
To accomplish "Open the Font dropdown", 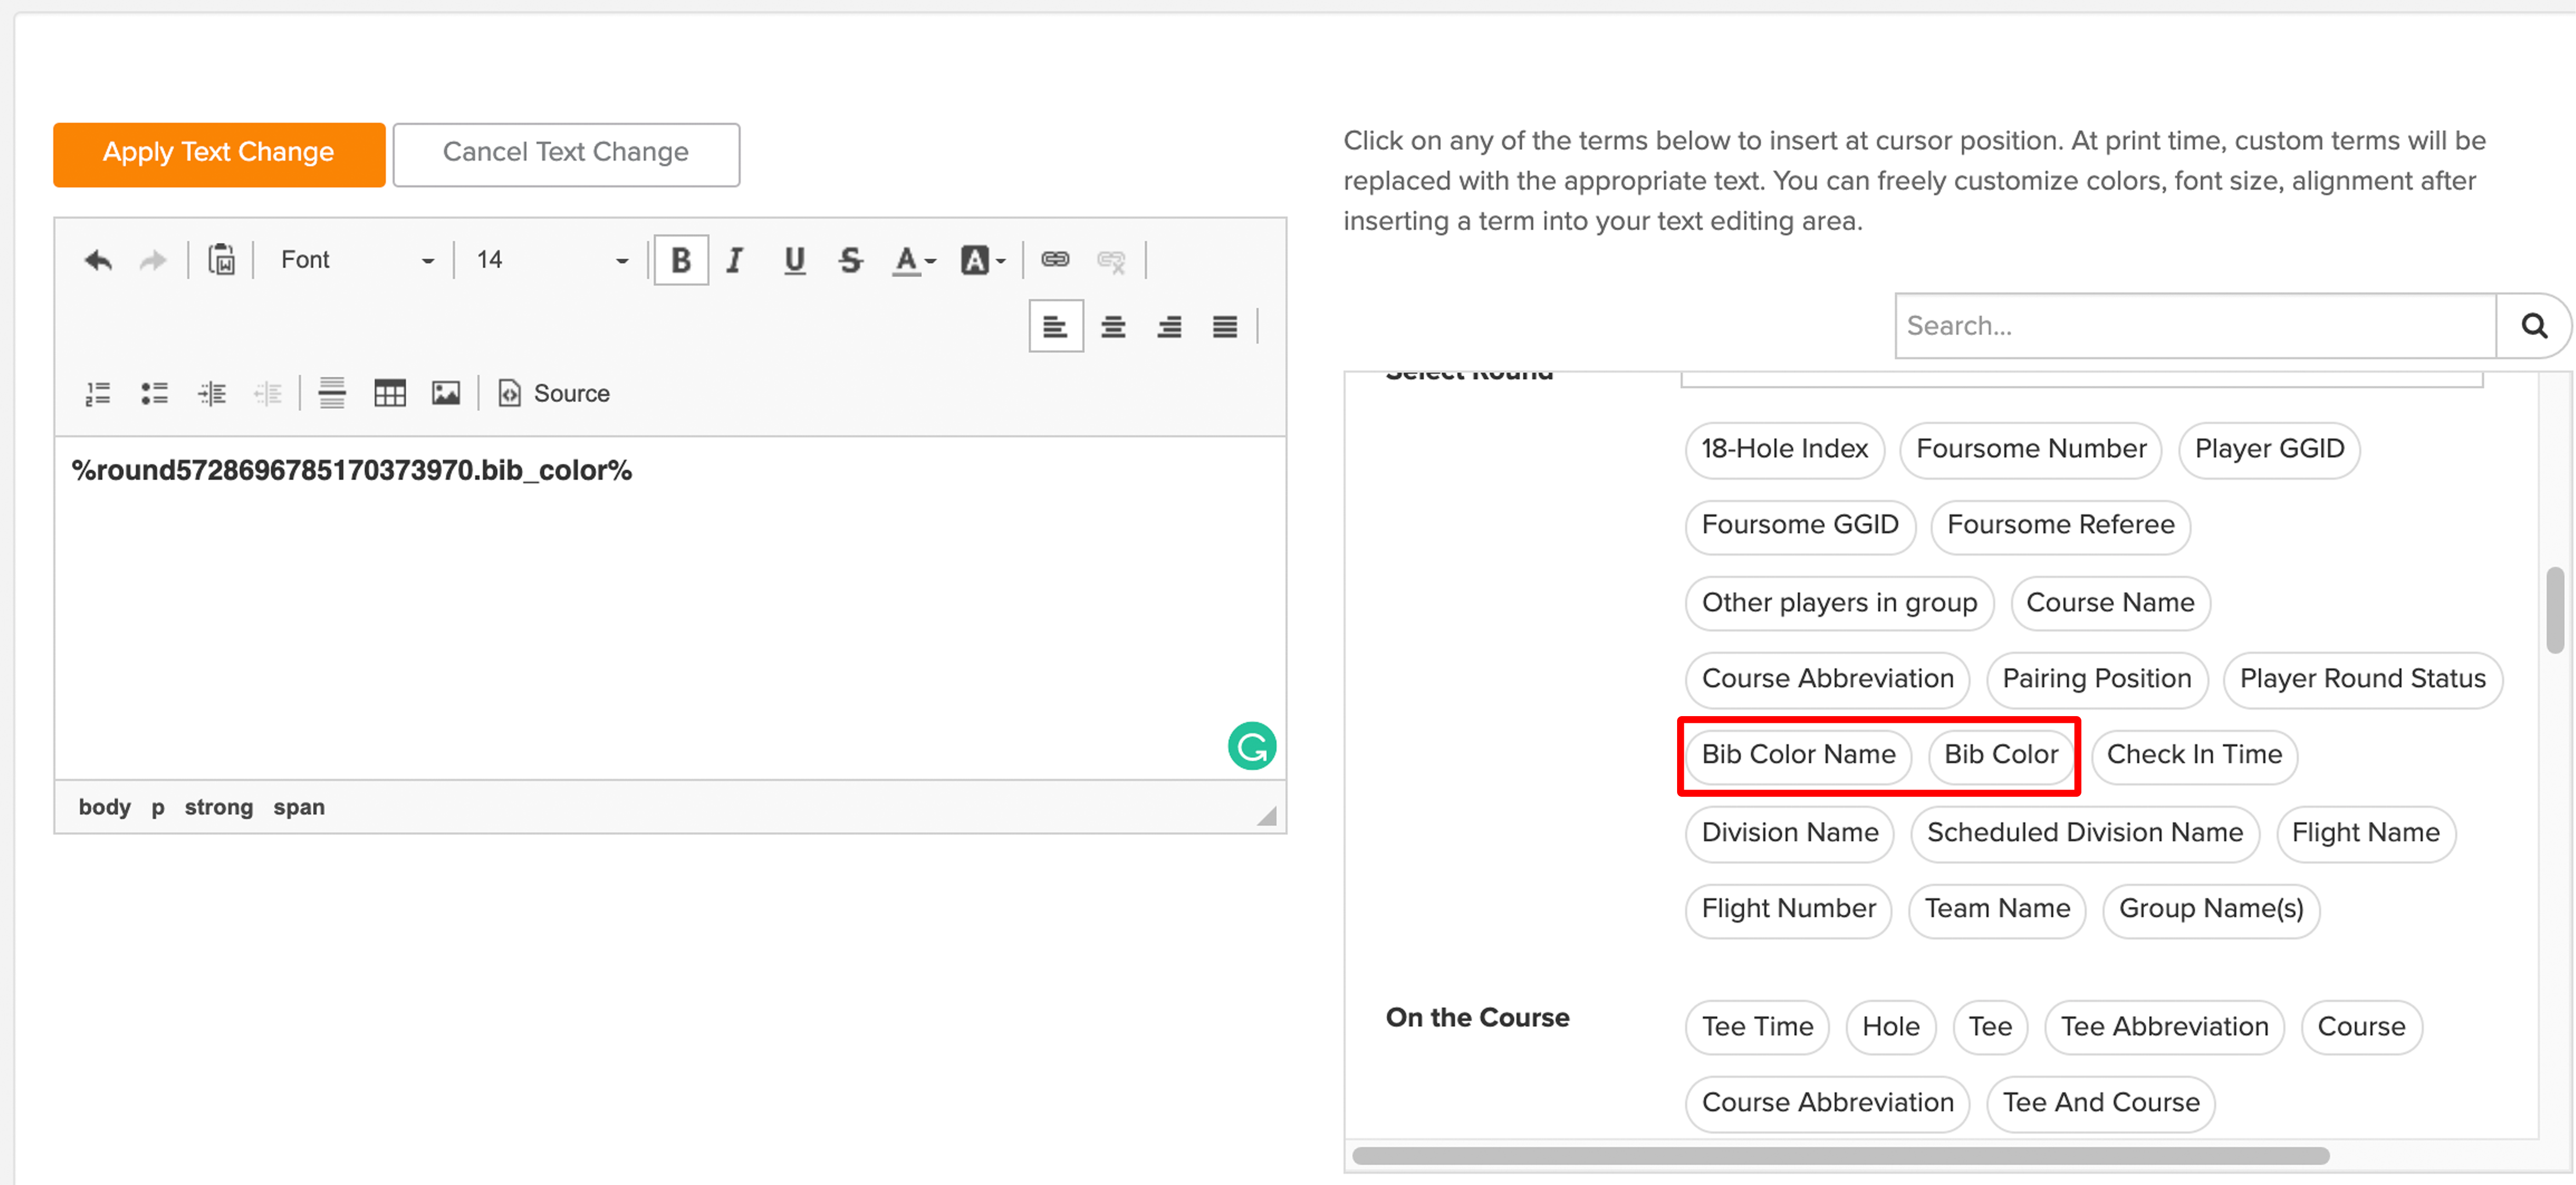I will click(357, 260).
